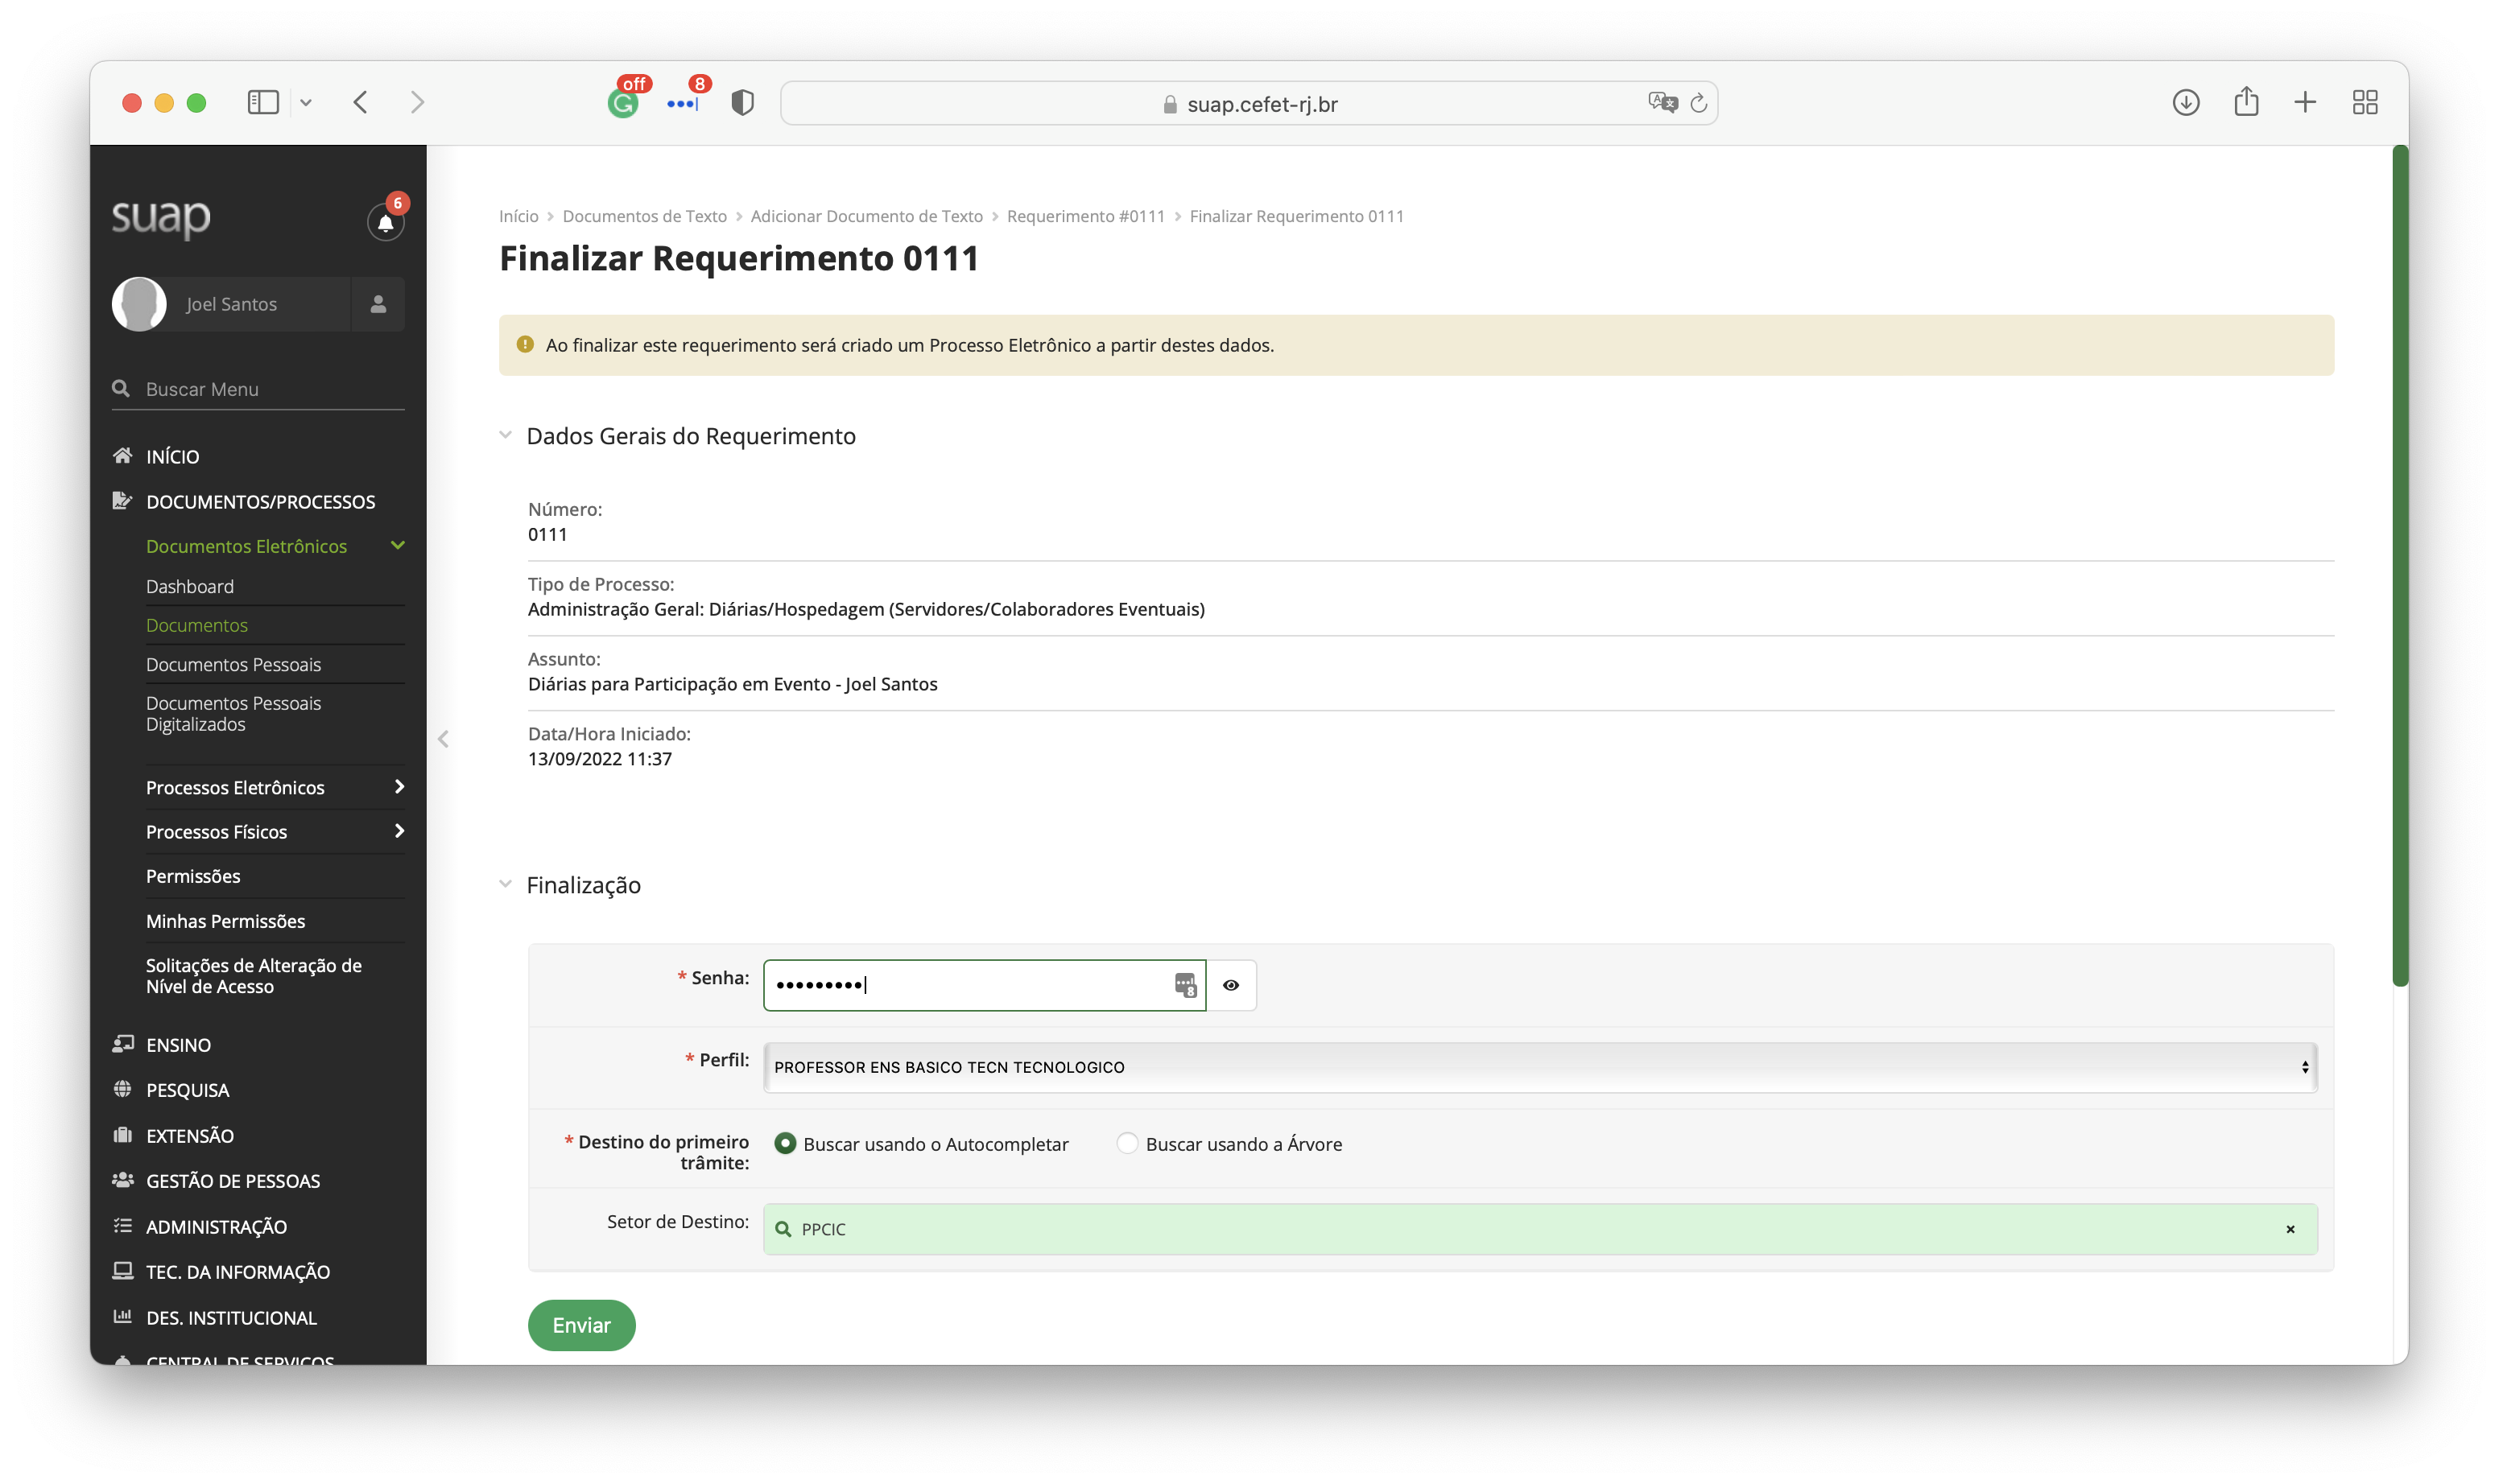Click the Setor de Destino field with PPCIC
This screenshot has width=2499, height=1484.
coord(1539,1229)
